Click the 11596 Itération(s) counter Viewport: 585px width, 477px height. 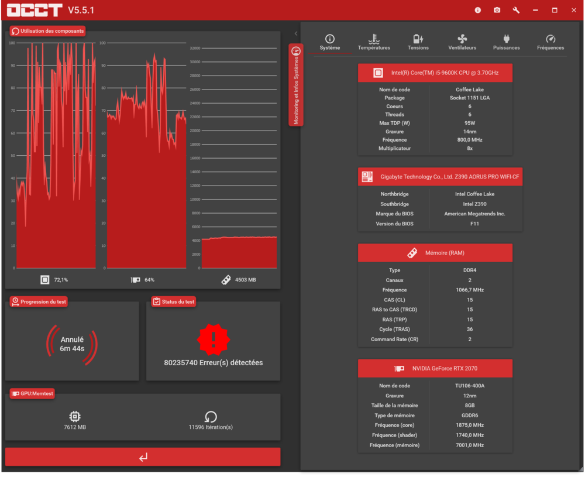(211, 419)
